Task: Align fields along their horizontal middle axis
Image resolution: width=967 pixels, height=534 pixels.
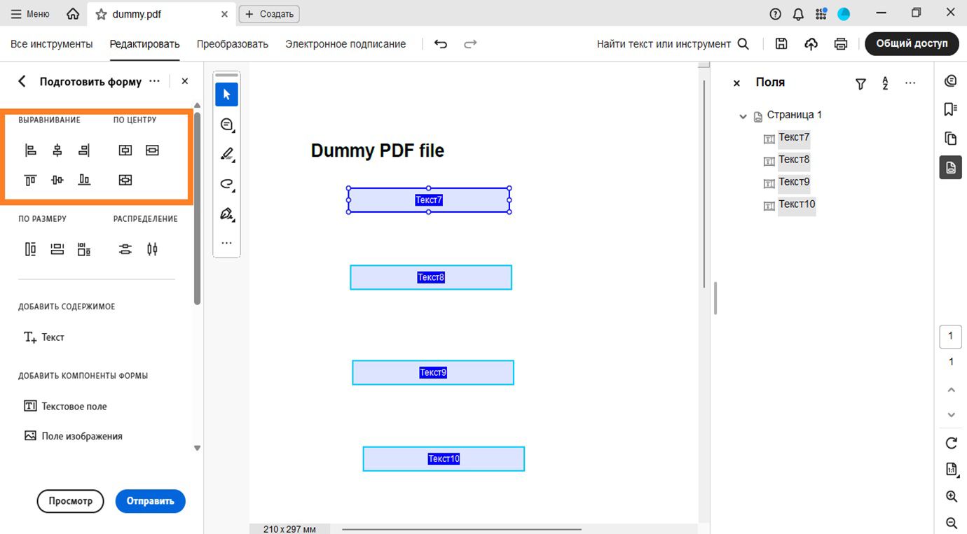Action: [57, 180]
